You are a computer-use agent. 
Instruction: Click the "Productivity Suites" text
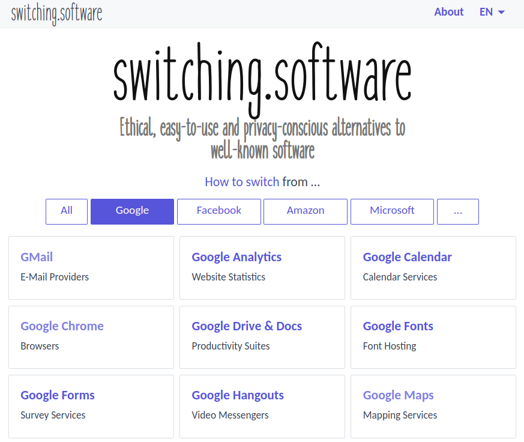(x=230, y=346)
